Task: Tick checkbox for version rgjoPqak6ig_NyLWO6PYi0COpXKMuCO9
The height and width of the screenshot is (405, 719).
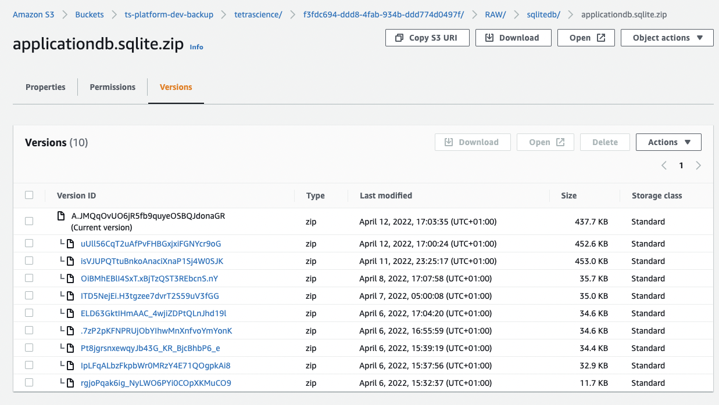Action: click(x=29, y=382)
